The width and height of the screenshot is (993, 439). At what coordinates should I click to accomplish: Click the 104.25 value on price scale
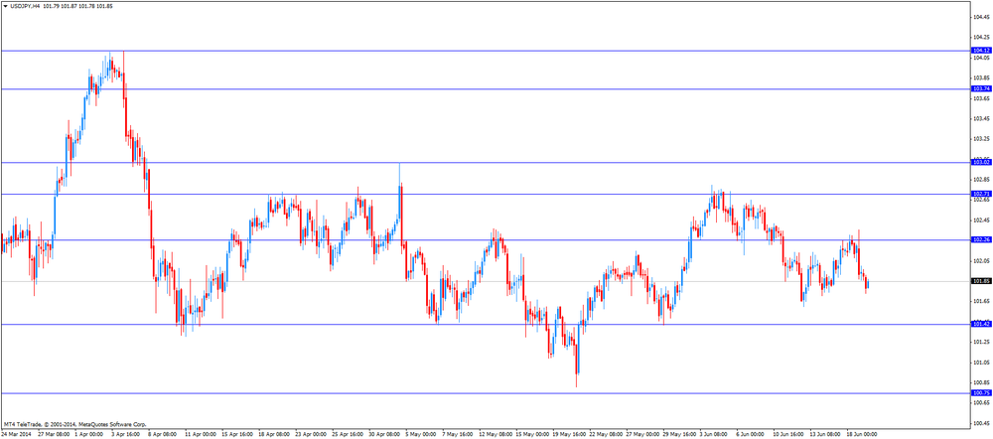982,38
